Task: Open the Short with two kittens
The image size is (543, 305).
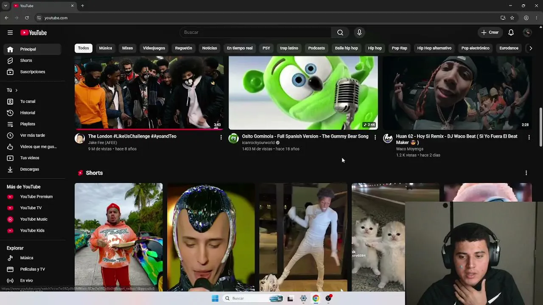Action: pyautogui.click(x=378, y=237)
